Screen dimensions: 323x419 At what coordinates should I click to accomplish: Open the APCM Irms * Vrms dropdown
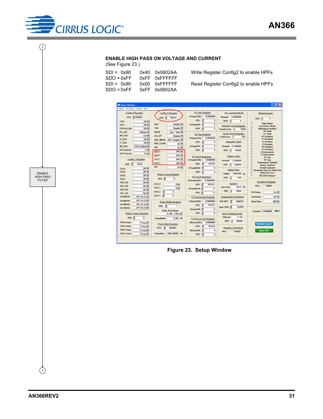pyautogui.click(x=175, y=132)
